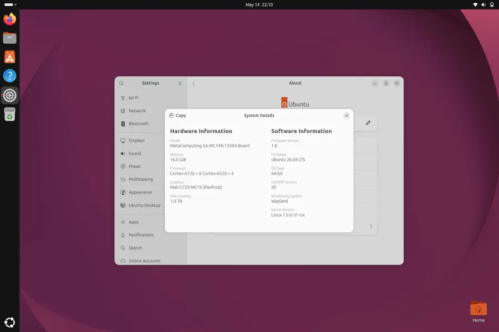
Task: Click model text MetaComputing SA MC FML13V04 Board
Action: coord(210,146)
